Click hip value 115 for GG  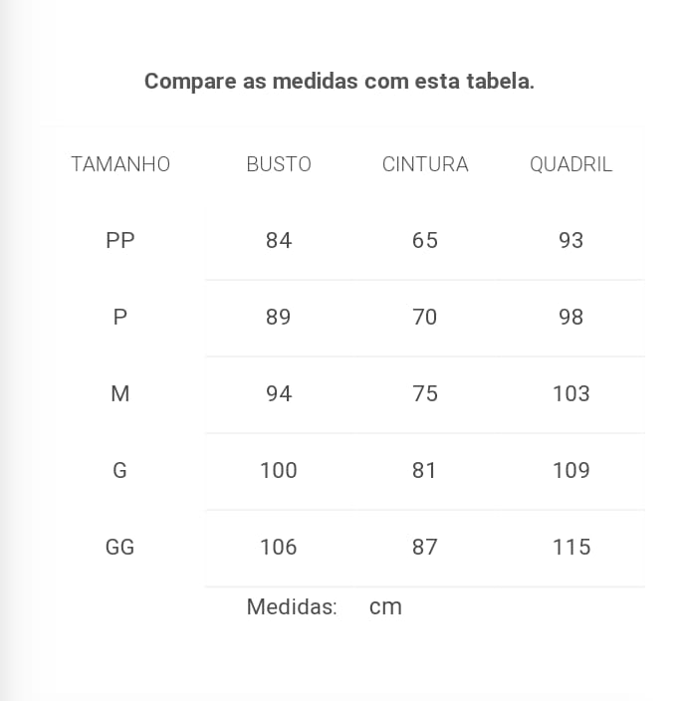(571, 547)
